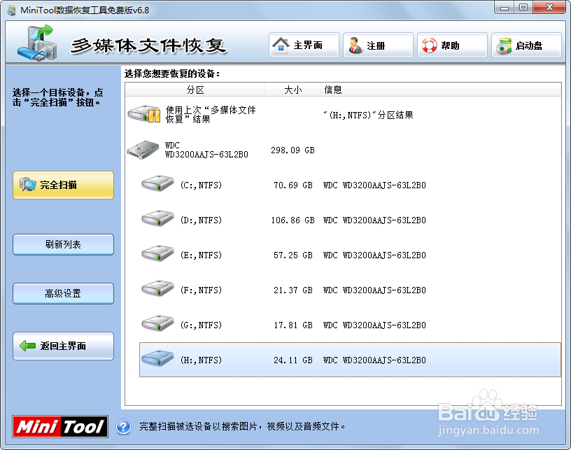Click size value 57.25 GB
571x450 pixels.
(292, 255)
